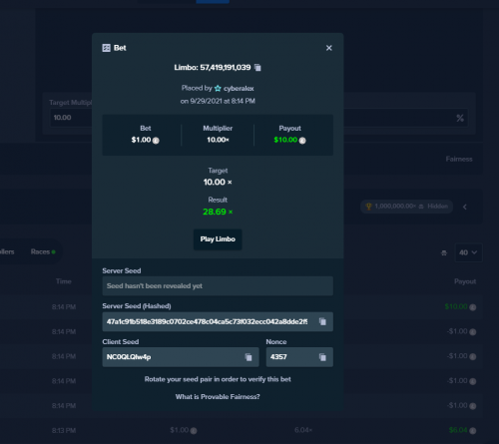The height and width of the screenshot is (444, 499).
Task: Click the $10.00 payout value in dialog
Action: 285,140
